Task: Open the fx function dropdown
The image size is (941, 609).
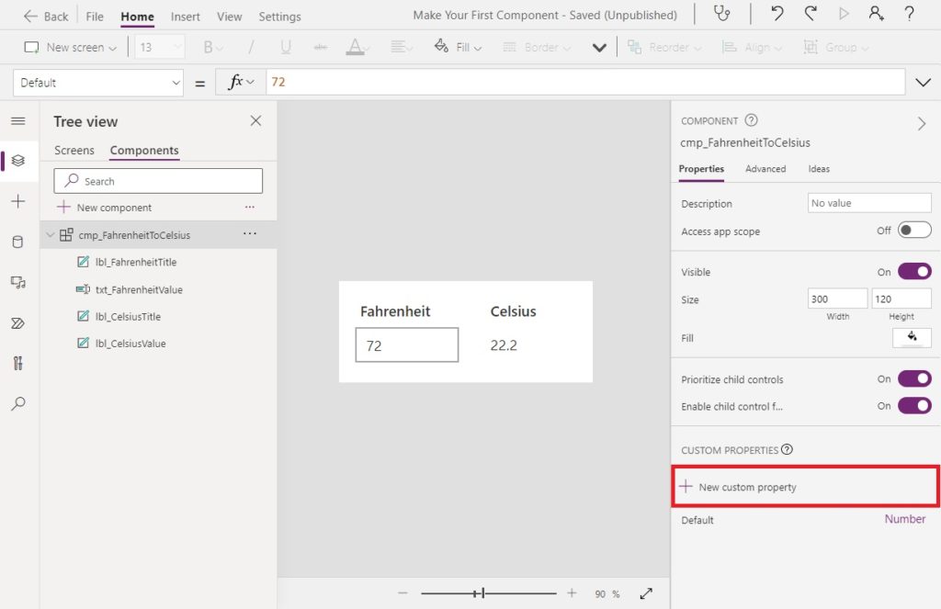Action: click(241, 82)
